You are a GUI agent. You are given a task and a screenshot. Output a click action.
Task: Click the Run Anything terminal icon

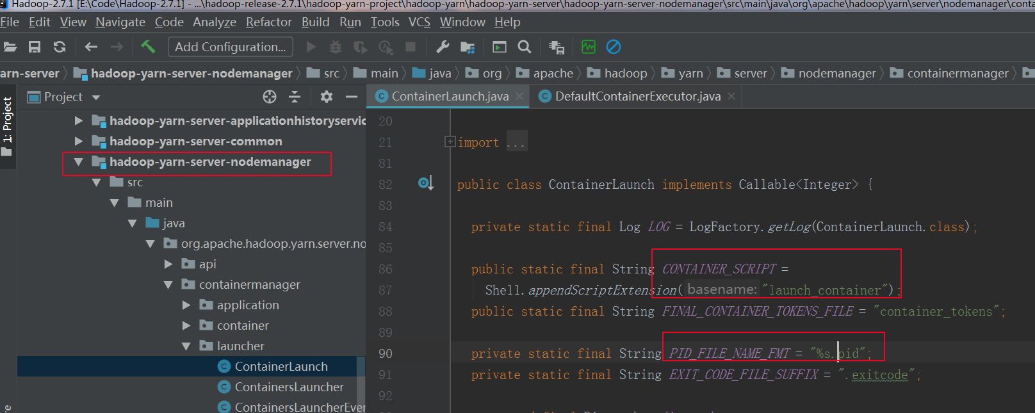pos(499,47)
